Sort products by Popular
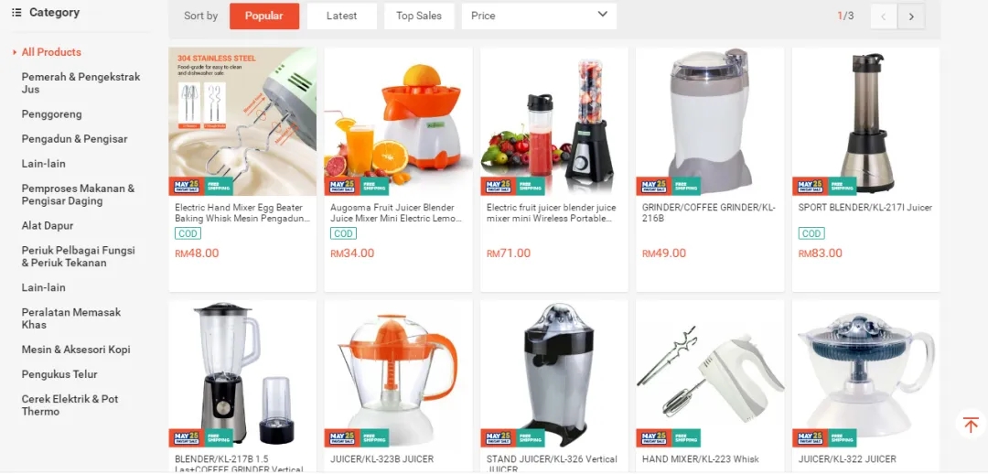Image resolution: width=988 pixels, height=474 pixels. click(264, 16)
